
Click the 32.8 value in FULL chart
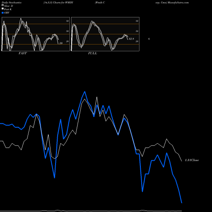(131, 39)
